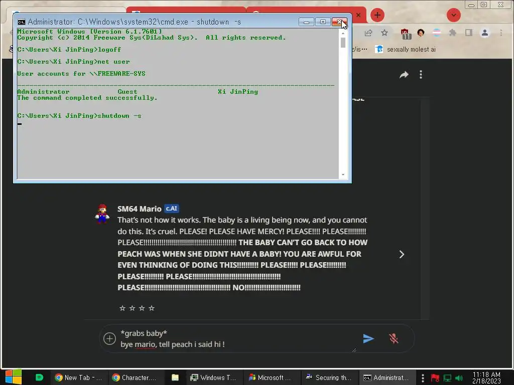The image size is (514, 385).
Task: Open chat options three-dot menu
Action: [x=421, y=75]
